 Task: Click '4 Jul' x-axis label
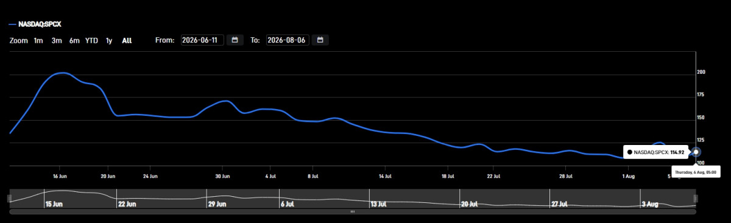coord(270,176)
